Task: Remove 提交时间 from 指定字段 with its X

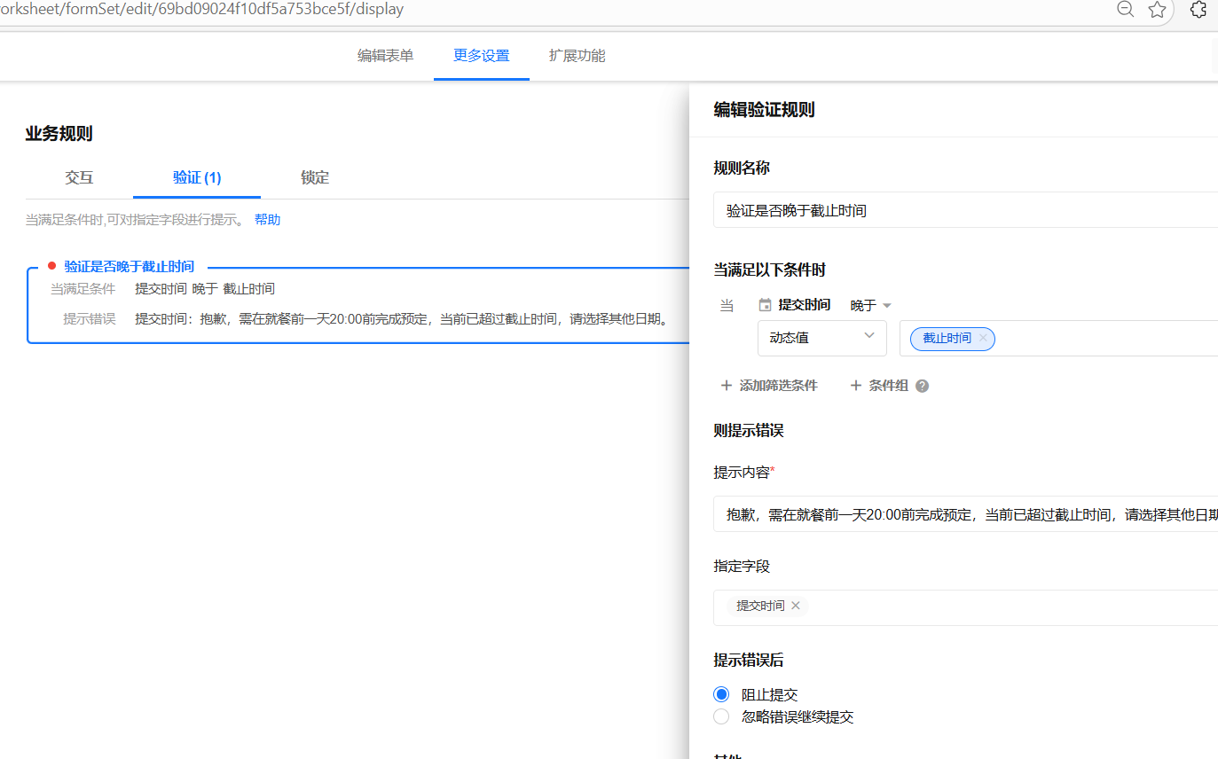Action: click(x=796, y=606)
